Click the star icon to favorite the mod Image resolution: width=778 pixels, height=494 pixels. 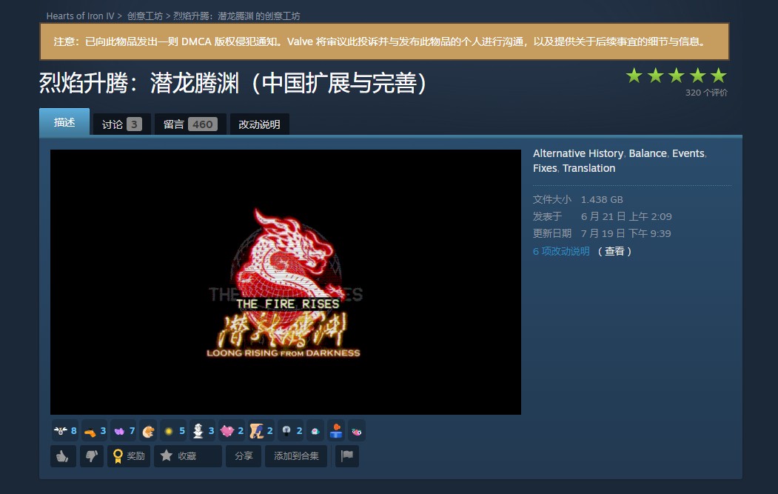pyautogui.click(x=187, y=456)
